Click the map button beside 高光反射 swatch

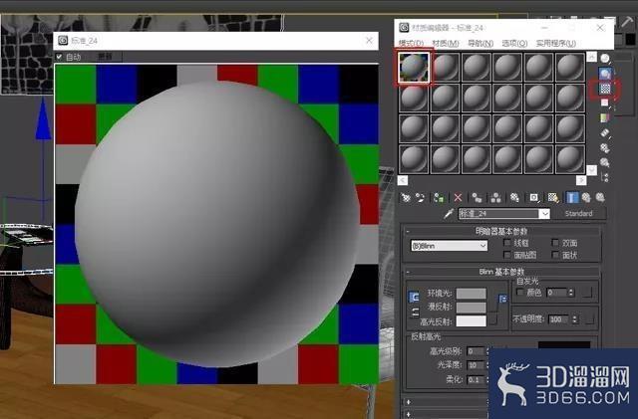tap(492, 320)
